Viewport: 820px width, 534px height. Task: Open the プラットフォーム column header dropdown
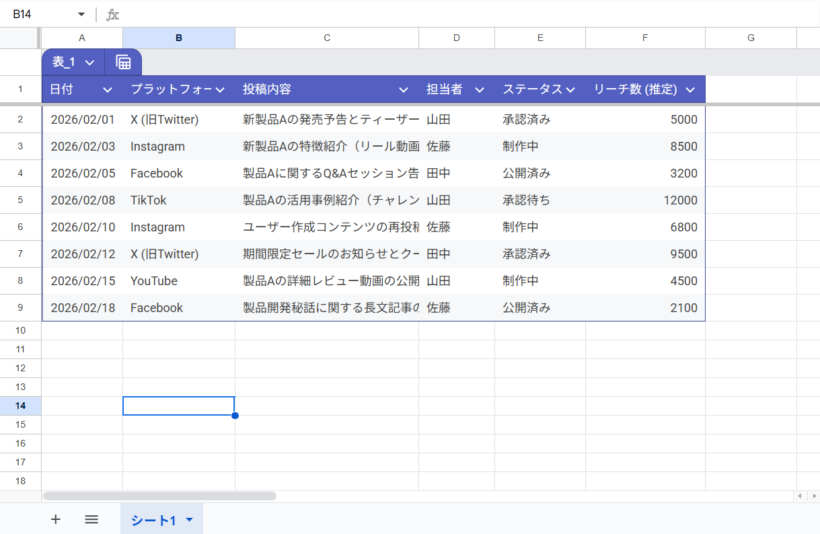click(x=219, y=90)
